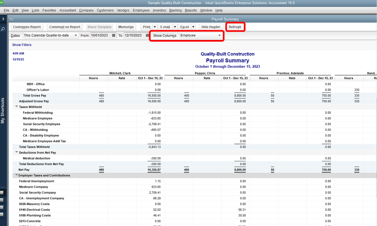
Task: Expand the left icon bar with the chevron
Action: (x=3, y=19)
